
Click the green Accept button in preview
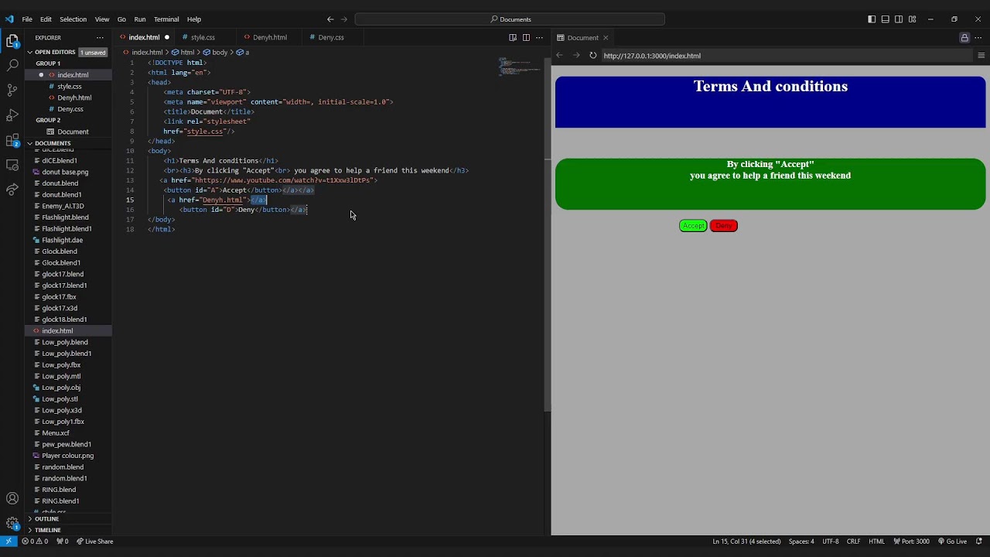pyautogui.click(x=693, y=226)
